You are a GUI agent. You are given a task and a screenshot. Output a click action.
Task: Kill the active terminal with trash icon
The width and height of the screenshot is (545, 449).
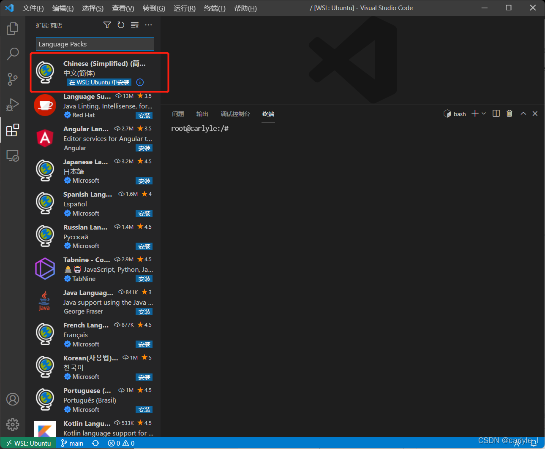509,113
